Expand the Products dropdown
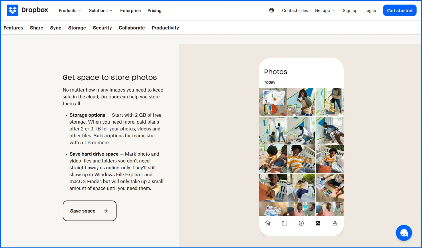 pos(70,10)
